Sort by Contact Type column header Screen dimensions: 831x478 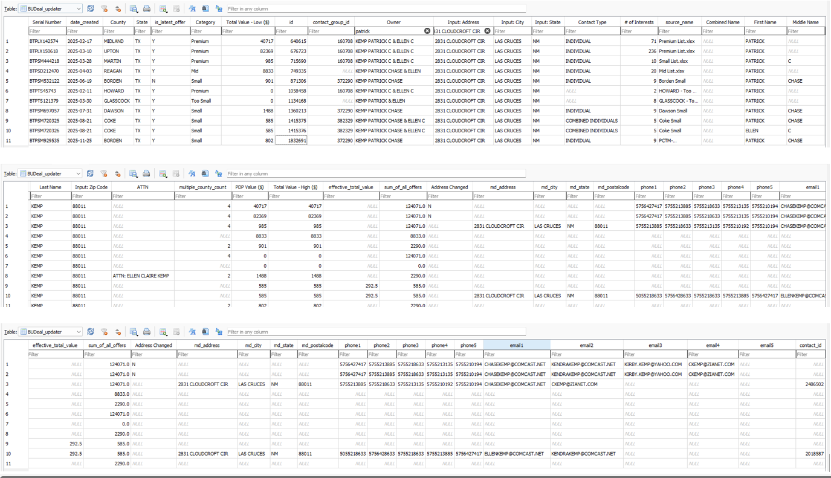click(592, 22)
